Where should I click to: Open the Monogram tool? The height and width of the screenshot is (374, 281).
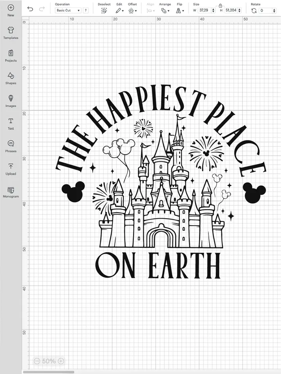click(x=11, y=192)
